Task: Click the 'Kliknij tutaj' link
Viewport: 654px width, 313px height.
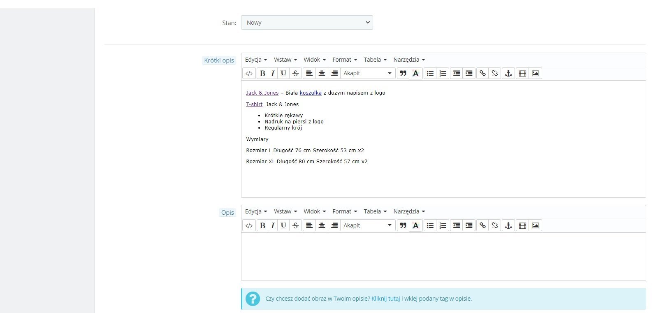Action: click(x=386, y=299)
